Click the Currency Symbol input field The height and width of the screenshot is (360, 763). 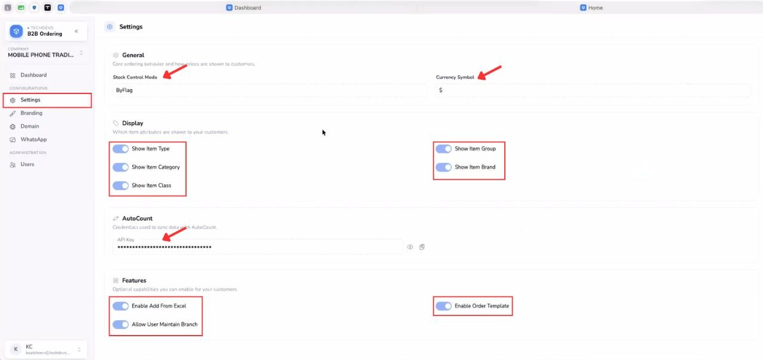pos(593,90)
